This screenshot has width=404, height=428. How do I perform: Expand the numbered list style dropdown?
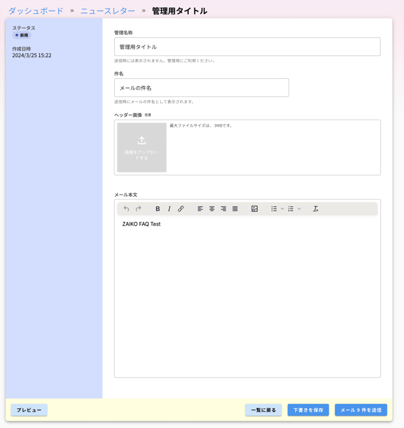[300, 209]
